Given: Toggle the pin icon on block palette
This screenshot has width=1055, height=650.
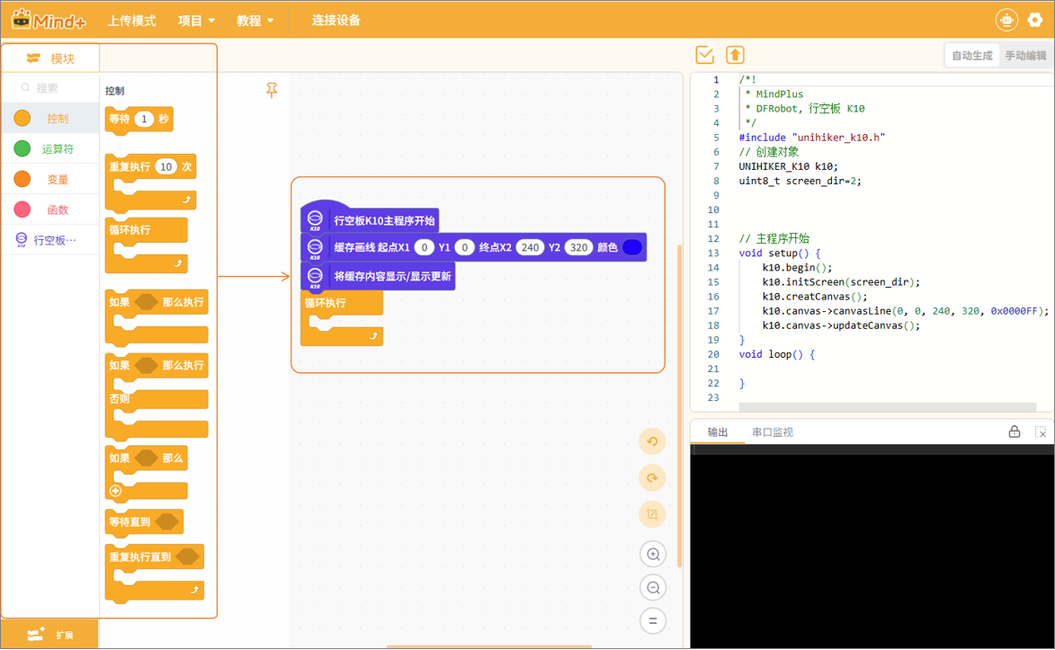Looking at the screenshot, I should pyautogui.click(x=272, y=90).
